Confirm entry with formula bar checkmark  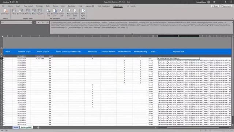click(x=43, y=22)
